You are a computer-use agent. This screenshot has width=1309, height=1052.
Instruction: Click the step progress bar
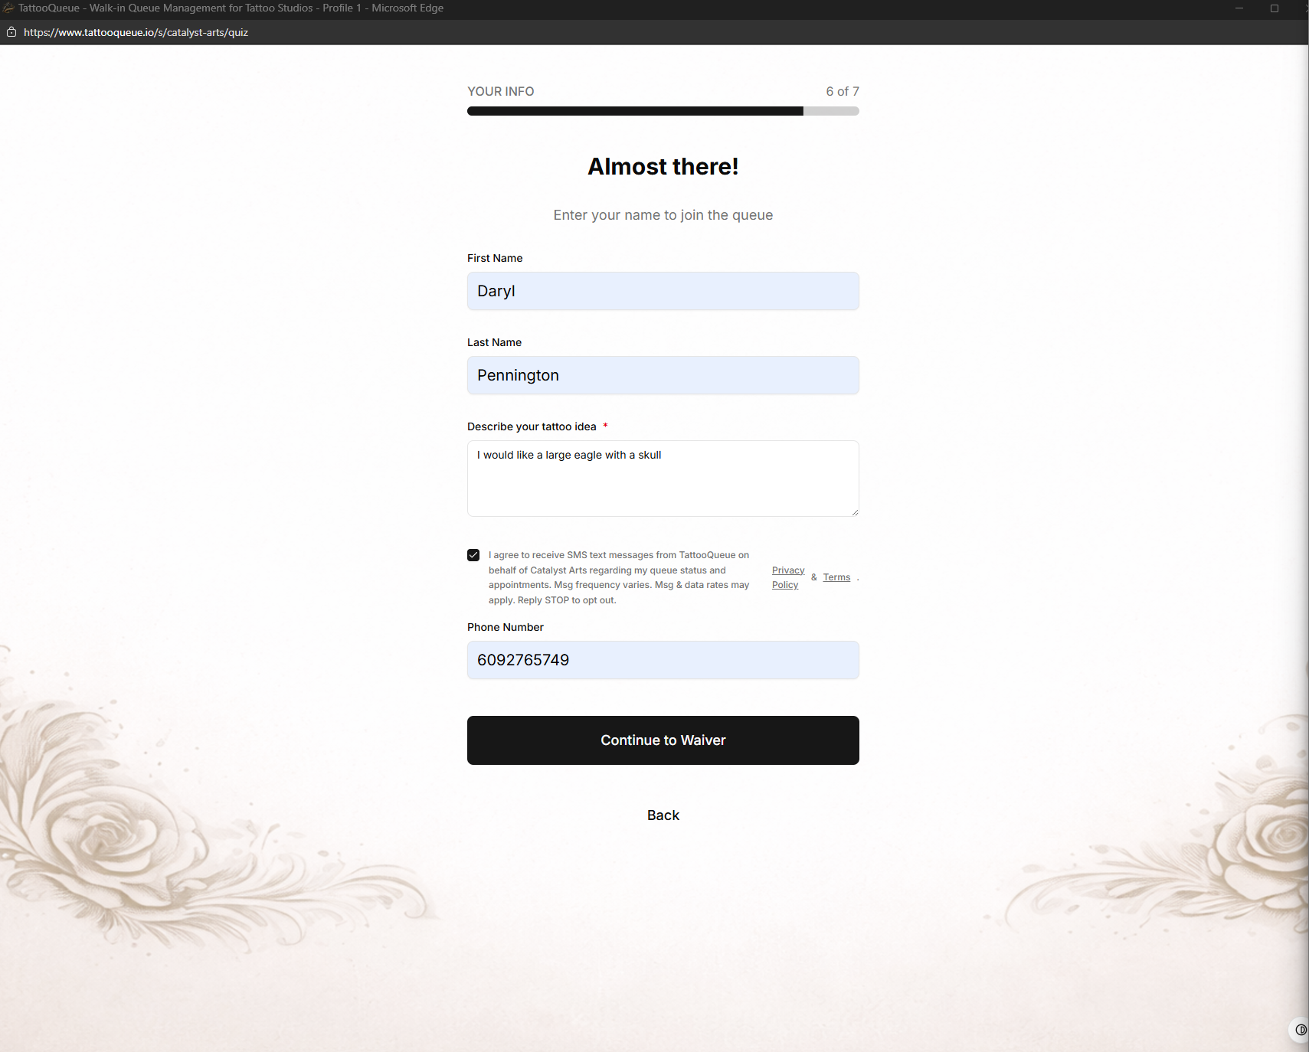click(x=663, y=111)
